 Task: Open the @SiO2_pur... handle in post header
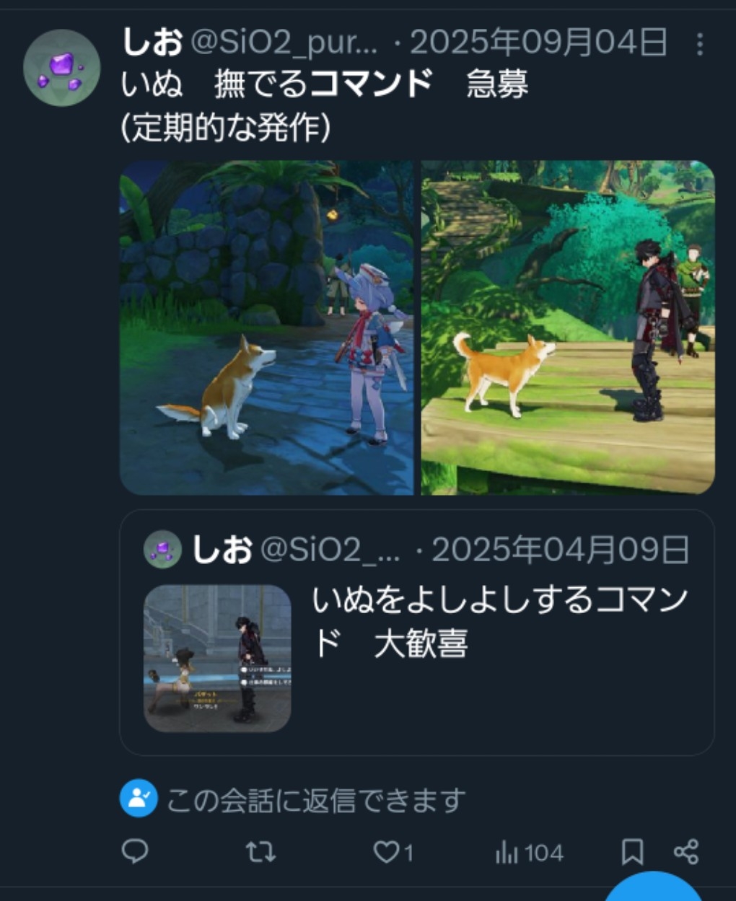284,43
